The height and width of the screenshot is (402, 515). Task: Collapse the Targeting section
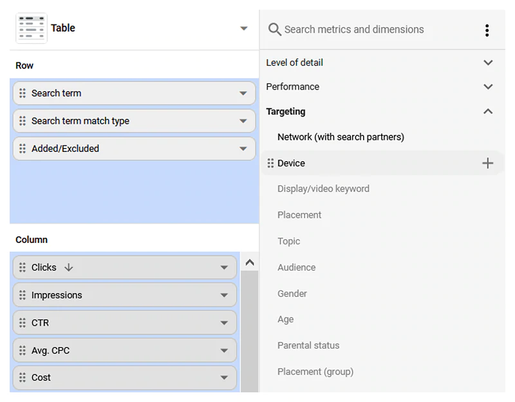click(487, 111)
